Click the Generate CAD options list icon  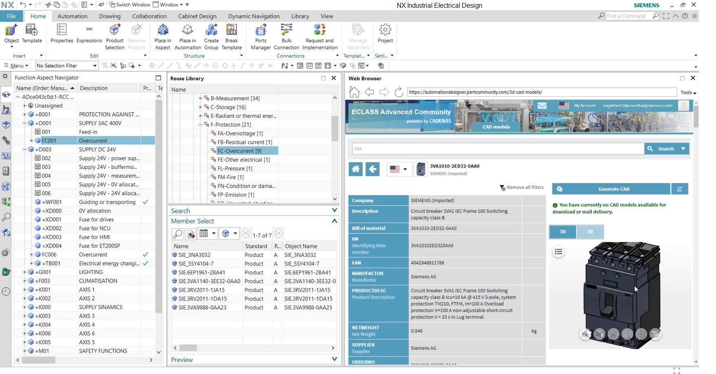pos(680,189)
